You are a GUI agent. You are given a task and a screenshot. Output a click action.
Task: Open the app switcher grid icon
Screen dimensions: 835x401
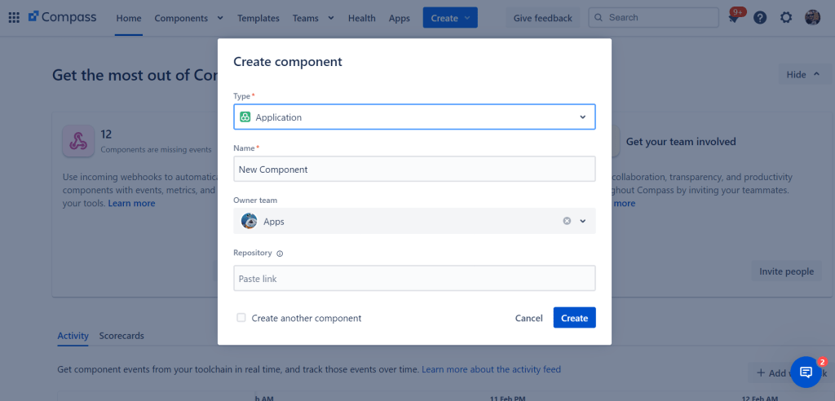(14, 17)
